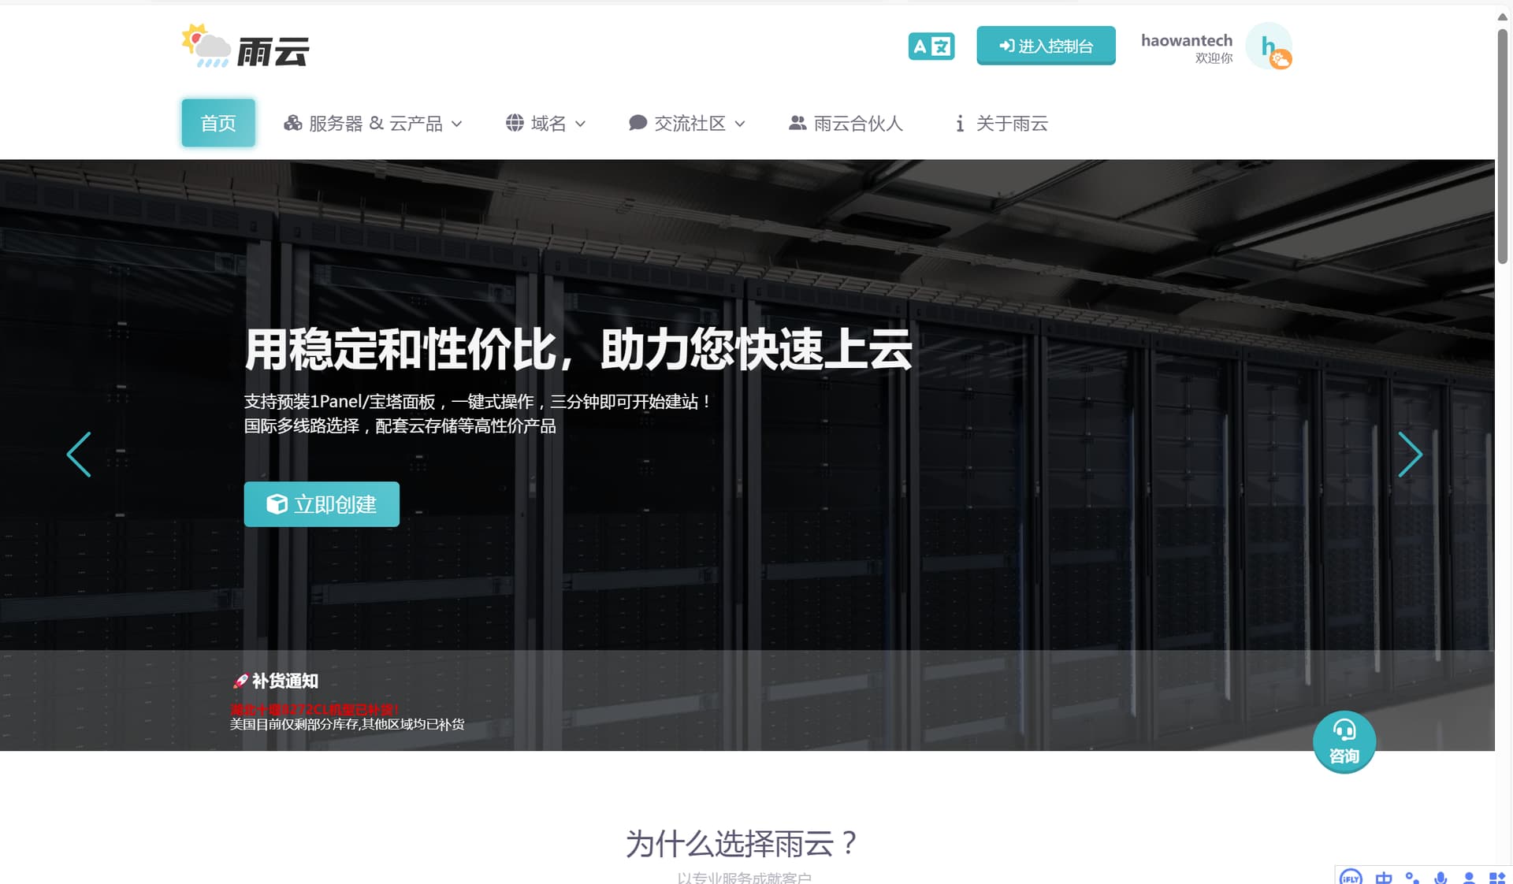Select the 首页 tab
This screenshot has width=1513, height=884.
[218, 123]
